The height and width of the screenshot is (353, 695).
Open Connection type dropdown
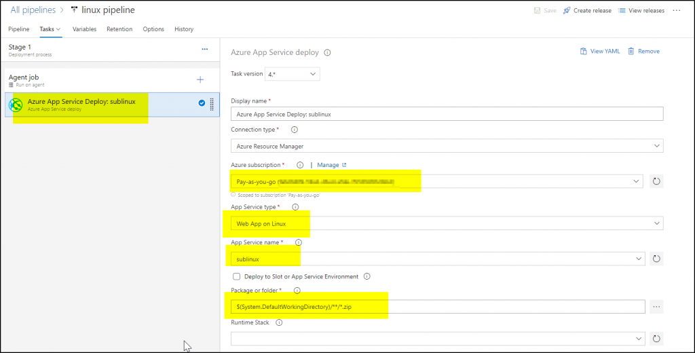[x=447, y=146]
